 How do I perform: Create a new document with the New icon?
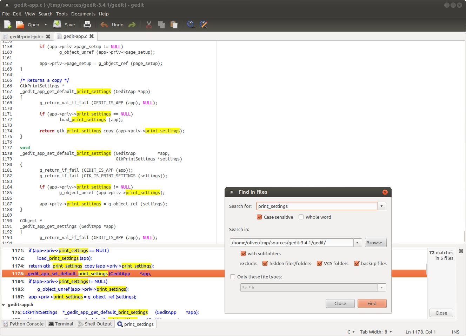(8, 25)
